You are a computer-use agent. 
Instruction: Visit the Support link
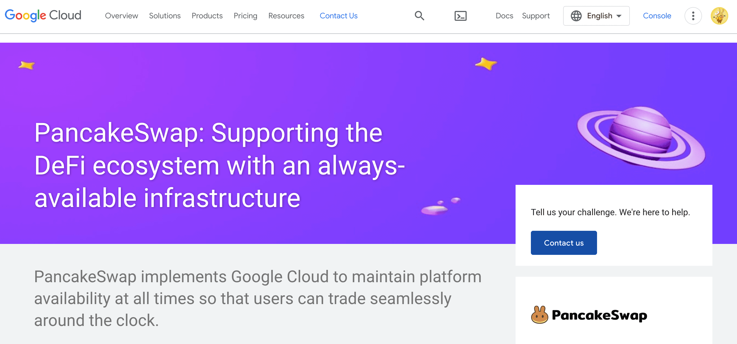536,16
